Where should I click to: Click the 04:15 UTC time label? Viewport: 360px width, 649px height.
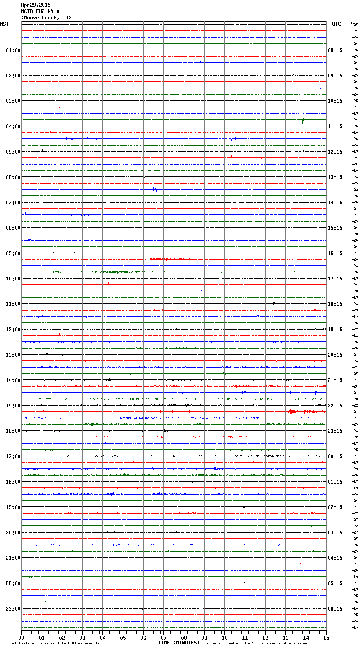(335, 558)
